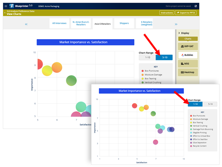
Task: Collapse the Display panel chevron
Action: [179, 33]
